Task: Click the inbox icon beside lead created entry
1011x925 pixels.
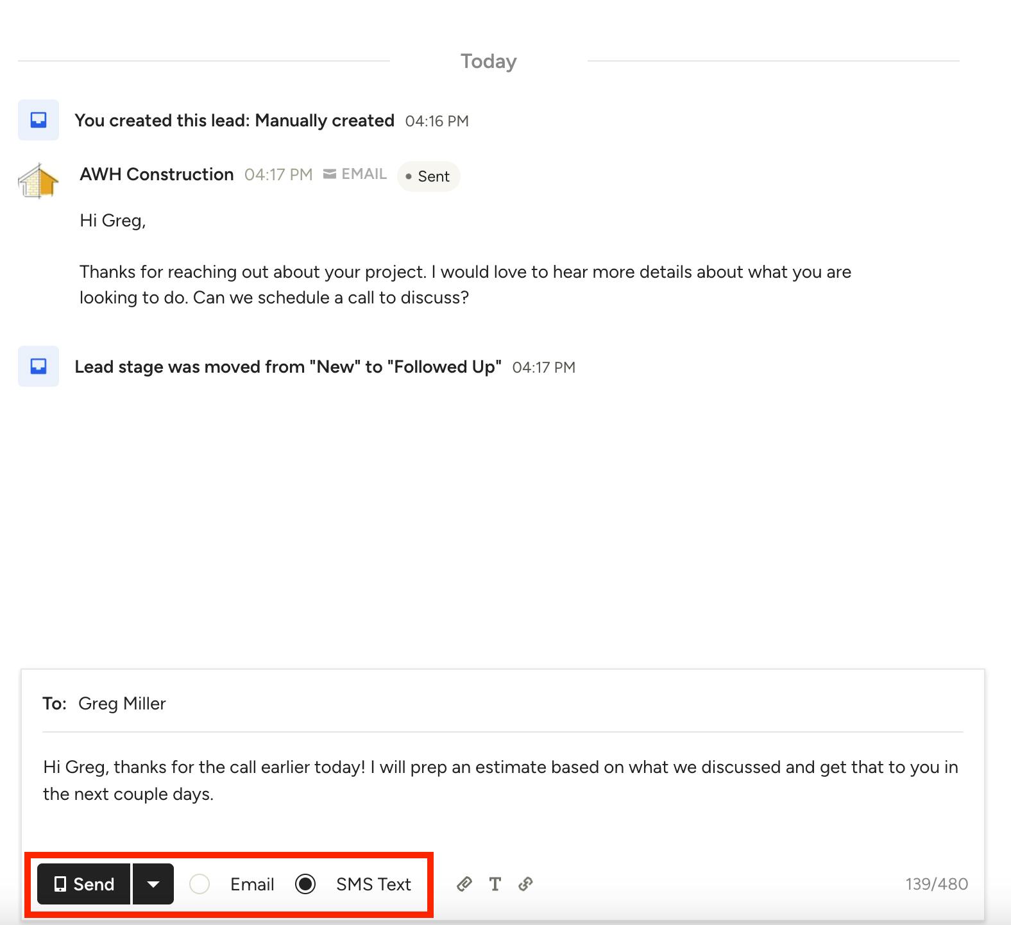Action: click(x=38, y=120)
